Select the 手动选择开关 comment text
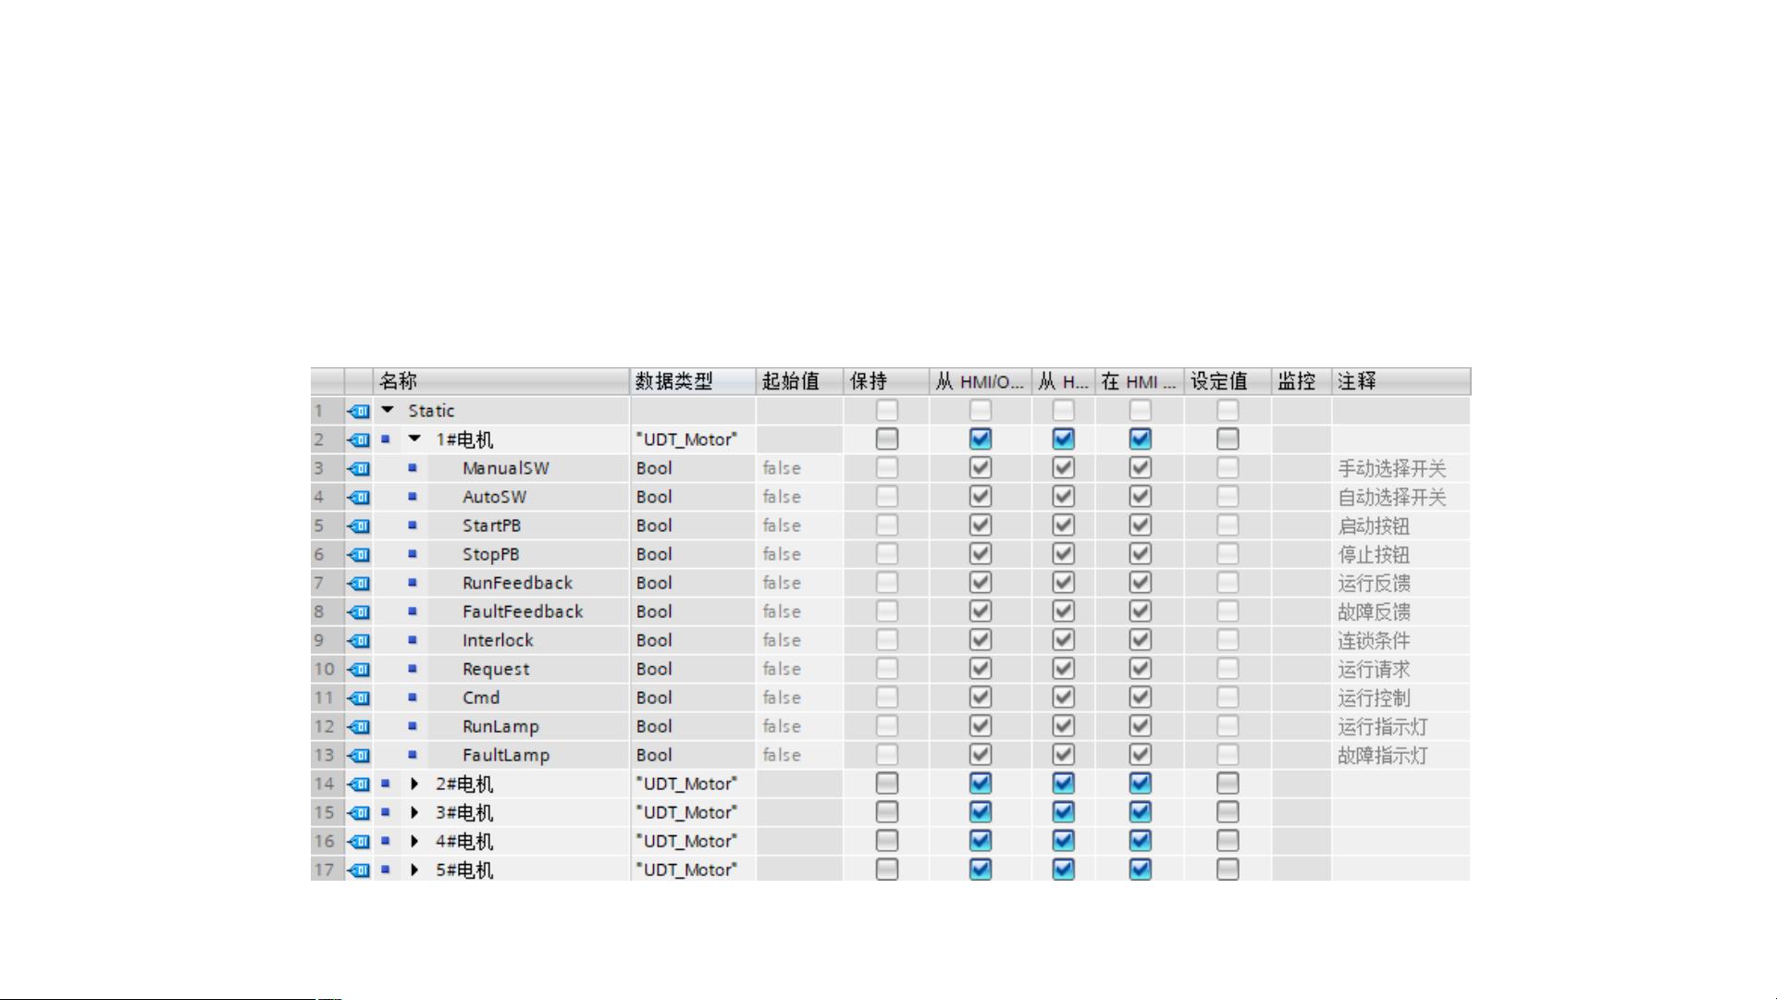1777x1000 pixels. [1391, 469]
